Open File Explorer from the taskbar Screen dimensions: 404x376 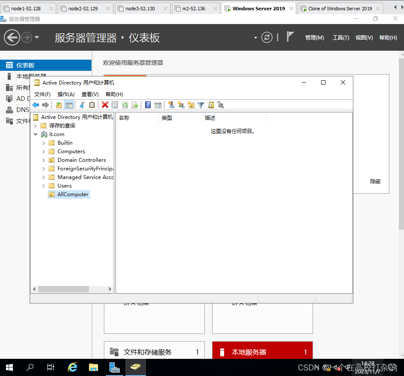click(93, 367)
